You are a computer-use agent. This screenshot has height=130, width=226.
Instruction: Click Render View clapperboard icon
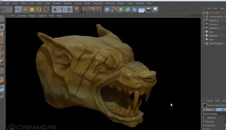[x=84, y=9]
